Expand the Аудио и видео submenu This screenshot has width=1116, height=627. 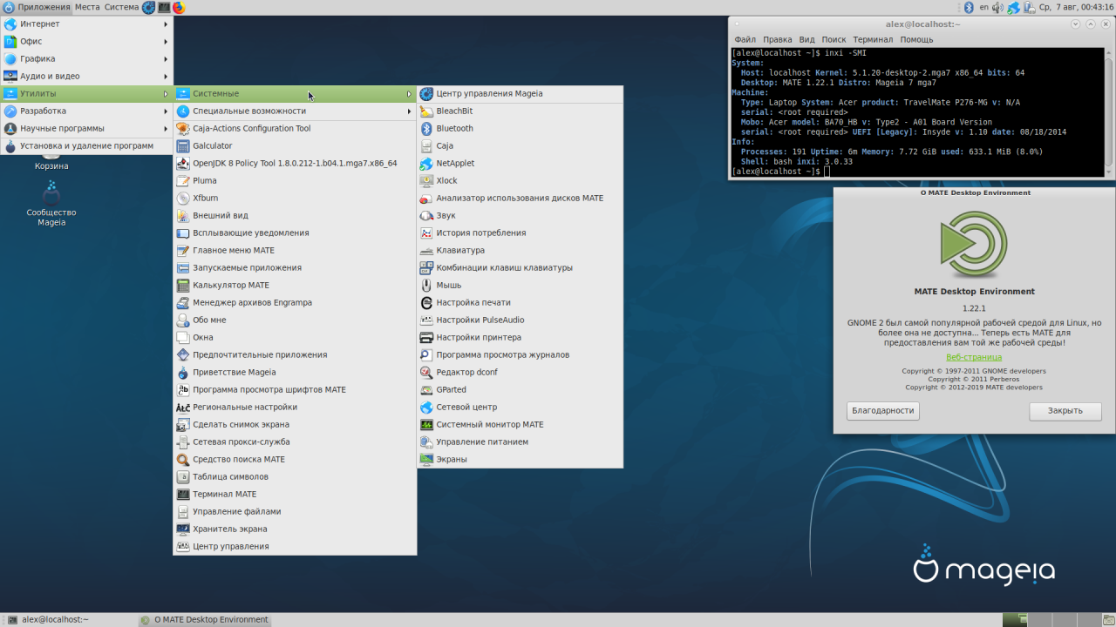(x=86, y=76)
